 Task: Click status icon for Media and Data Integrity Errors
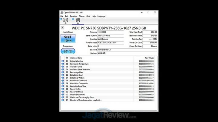coord(63,97)
